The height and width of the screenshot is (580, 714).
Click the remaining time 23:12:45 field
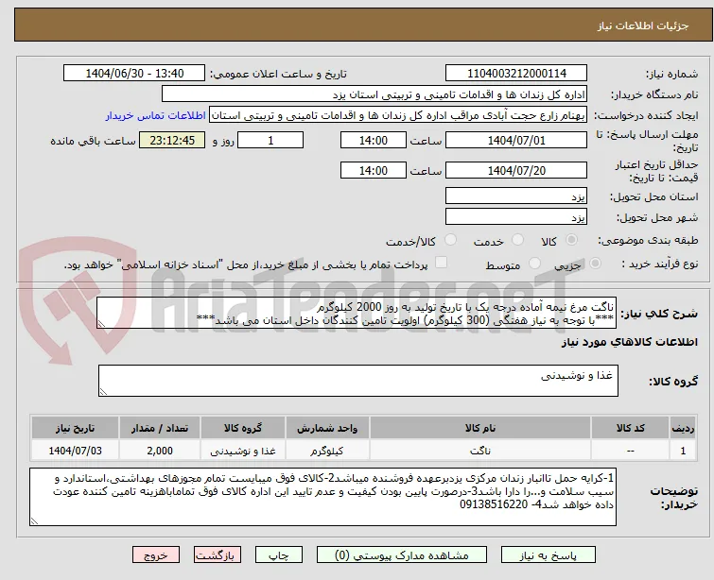coord(172,140)
